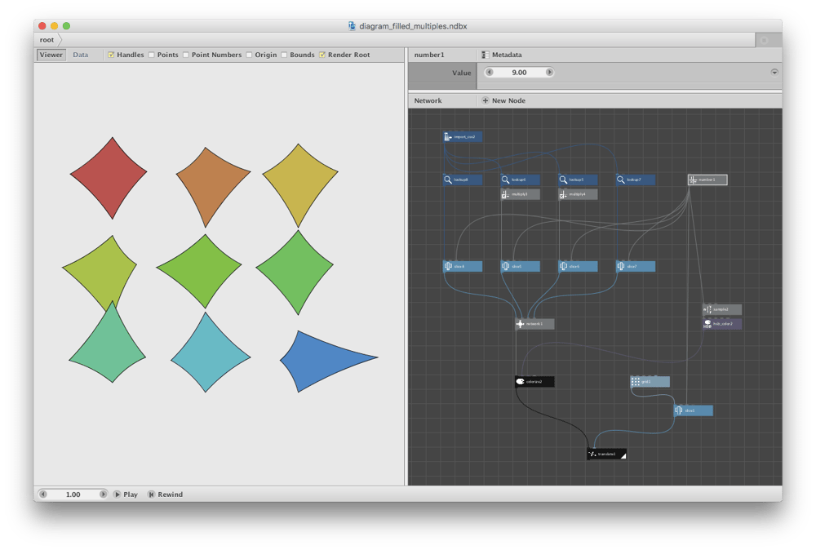Click the number1 node icon
Image resolution: width=816 pixels, height=550 pixels.
click(x=693, y=180)
